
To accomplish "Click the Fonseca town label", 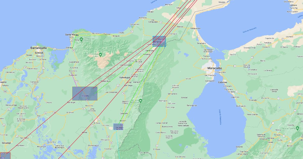I will click(146, 54).
